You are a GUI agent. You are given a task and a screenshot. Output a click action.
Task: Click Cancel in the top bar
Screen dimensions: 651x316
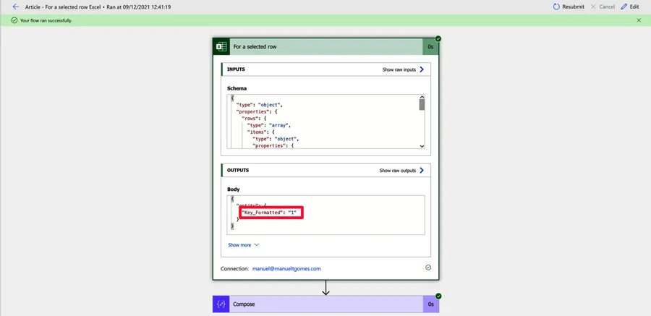(x=602, y=7)
